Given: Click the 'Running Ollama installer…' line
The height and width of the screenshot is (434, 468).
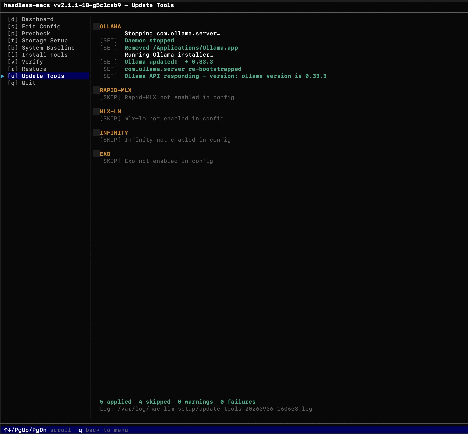Looking at the screenshot, I should [169, 55].
